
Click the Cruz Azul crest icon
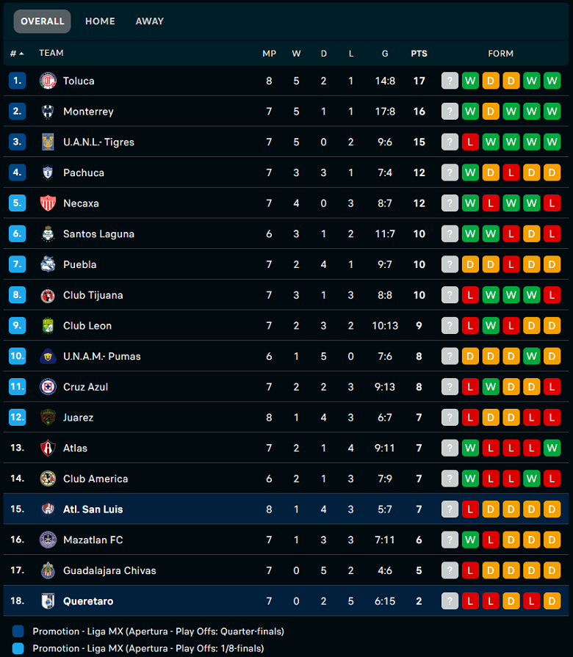(x=48, y=387)
